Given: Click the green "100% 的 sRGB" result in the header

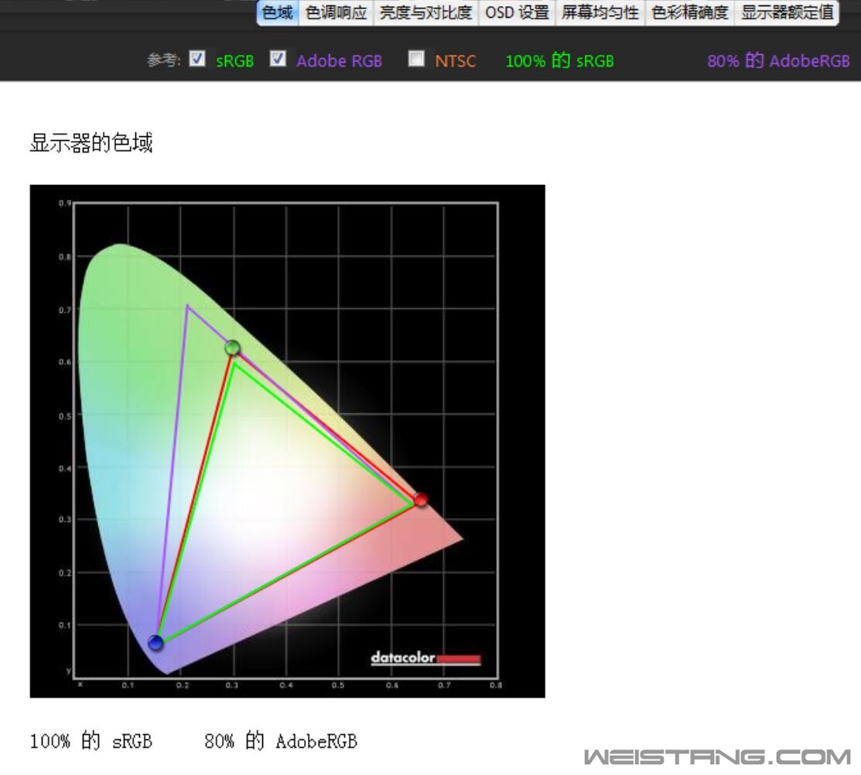Looking at the screenshot, I should click(x=559, y=61).
